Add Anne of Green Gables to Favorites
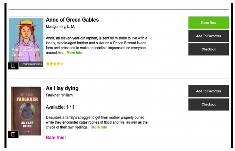Image resolution: width=235 pixels, height=151 pixels. pyautogui.click(x=208, y=36)
